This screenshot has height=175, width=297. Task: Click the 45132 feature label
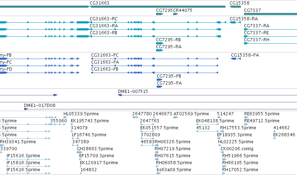(203, 128)
